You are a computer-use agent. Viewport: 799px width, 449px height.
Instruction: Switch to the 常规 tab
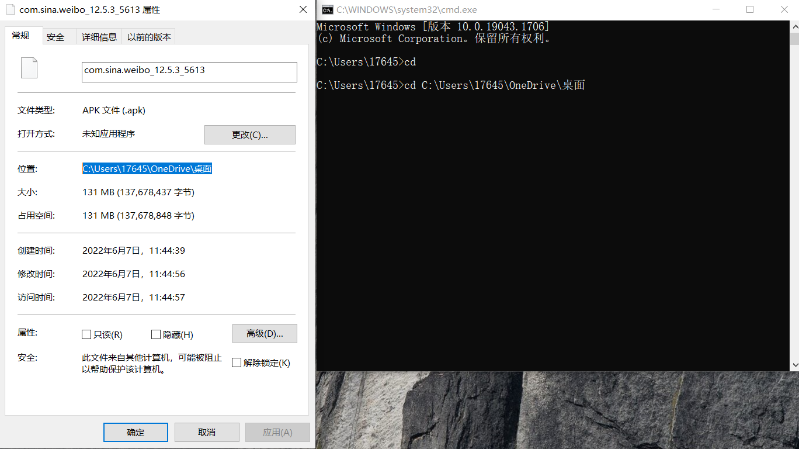[x=23, y=36]
